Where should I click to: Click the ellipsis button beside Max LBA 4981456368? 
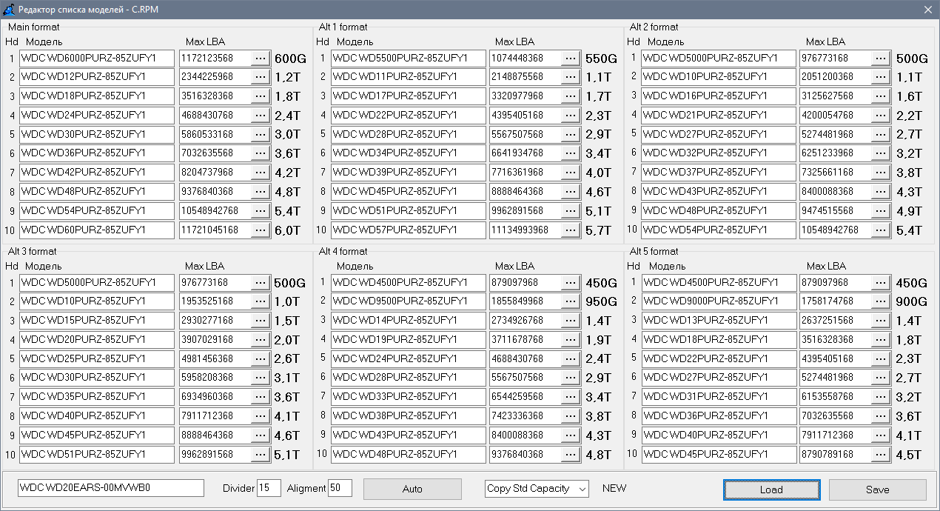[x=261, y=358]
